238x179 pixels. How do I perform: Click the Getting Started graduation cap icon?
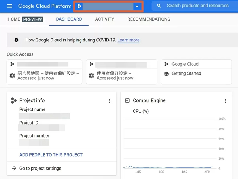(166, 73)
